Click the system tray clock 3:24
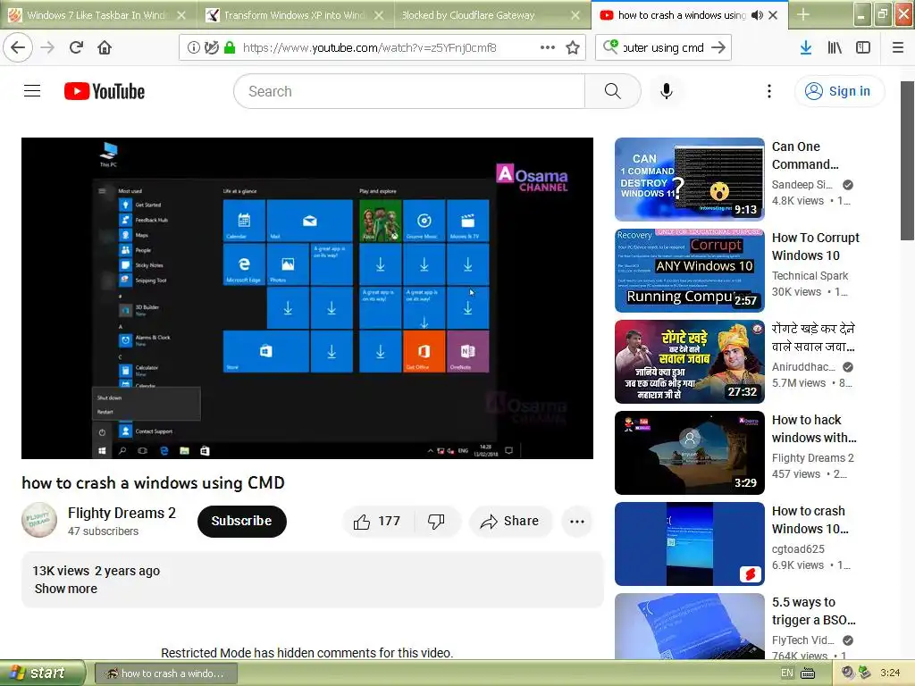 [890, 673]
